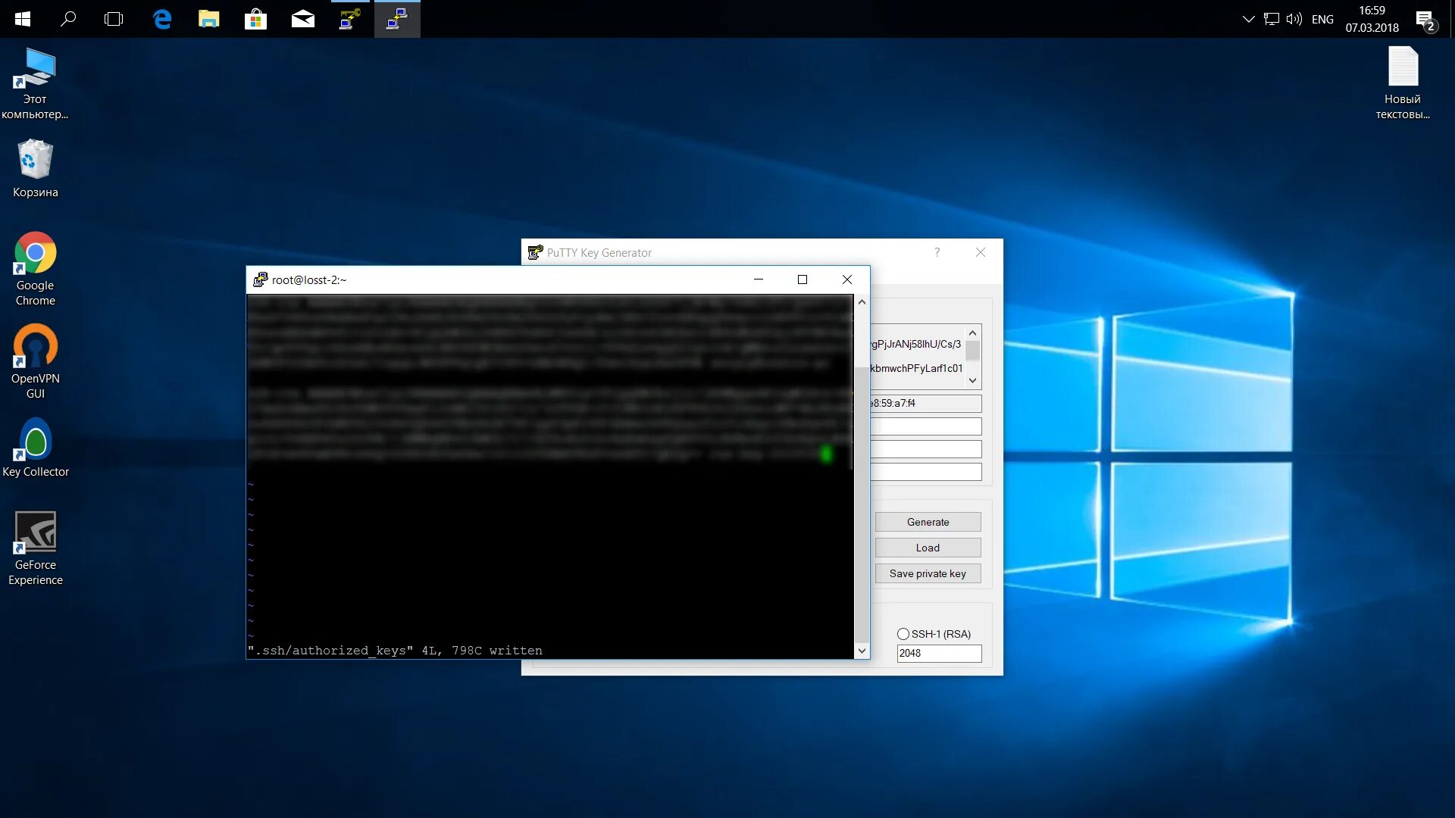Open Edge browser from the taskbar

click(x=162, y=19)
